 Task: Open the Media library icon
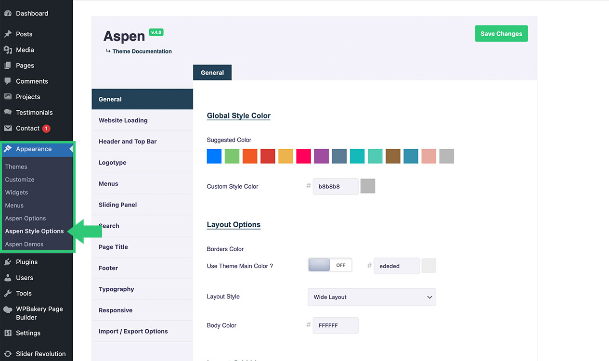click(8, 50)
